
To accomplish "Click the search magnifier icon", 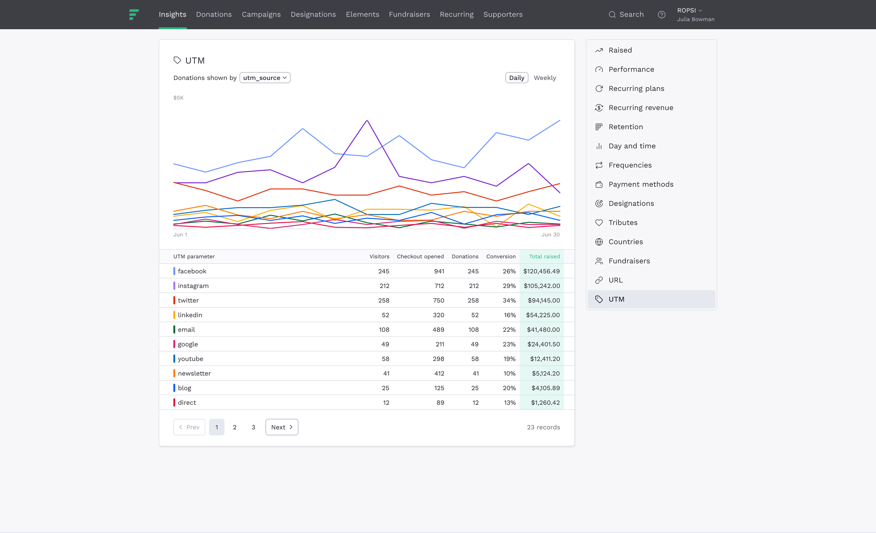I will (x=612, y=15).
